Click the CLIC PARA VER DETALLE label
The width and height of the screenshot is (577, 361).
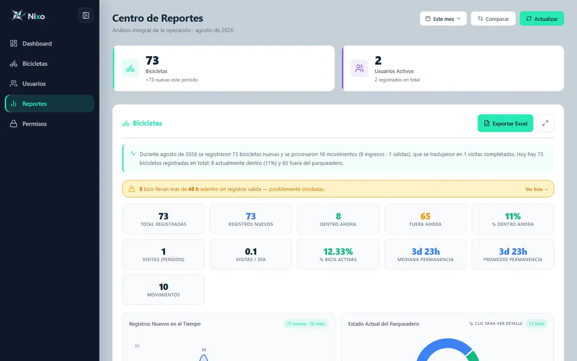pos(498,324)
